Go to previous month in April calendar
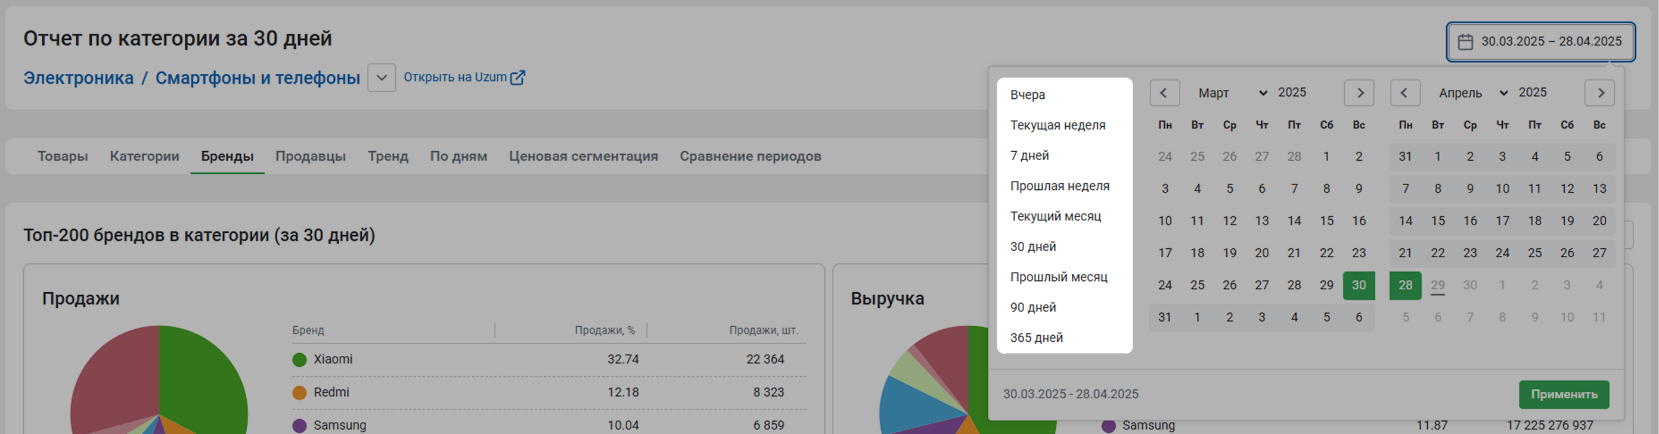Screen dimensions: 1659x434 tap(1404, 93)
